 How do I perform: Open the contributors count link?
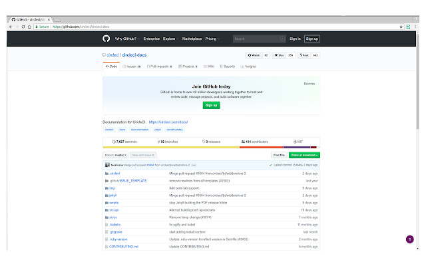click(x=255, y=142)
